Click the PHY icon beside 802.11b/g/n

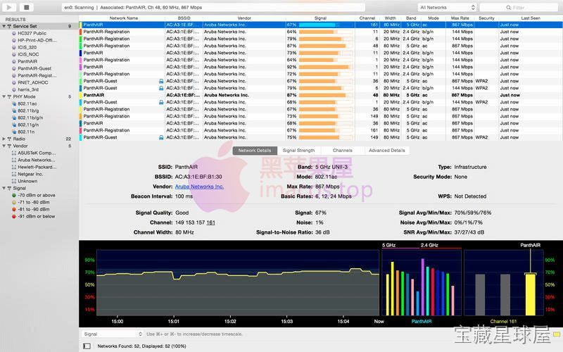point(14,118)
